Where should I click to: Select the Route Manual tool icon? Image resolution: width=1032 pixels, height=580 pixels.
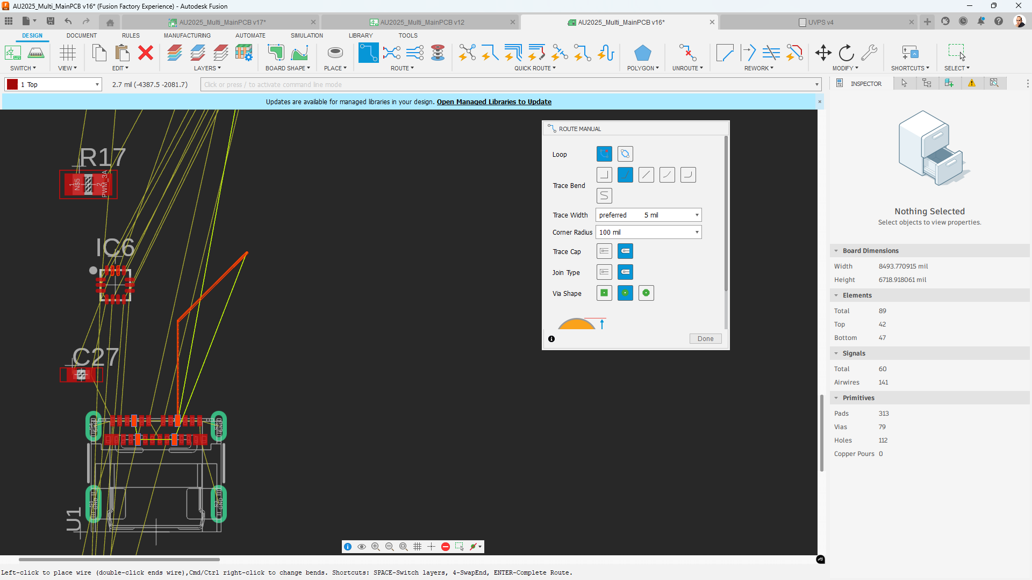368,53
